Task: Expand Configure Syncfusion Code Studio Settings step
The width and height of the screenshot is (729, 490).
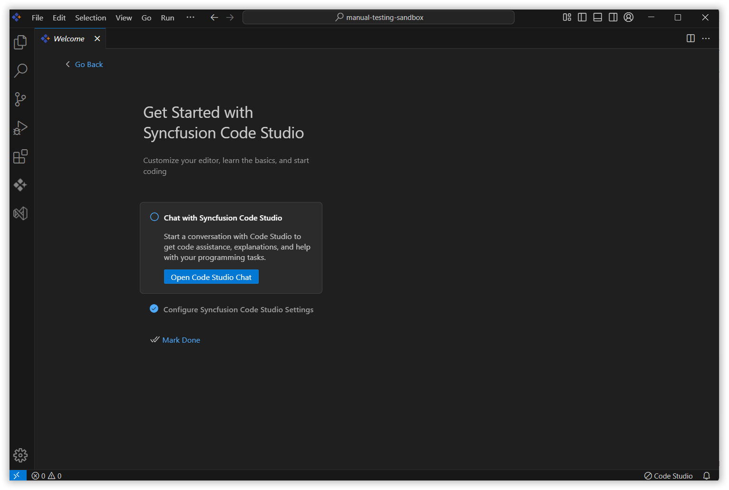Action: [238, 310]
